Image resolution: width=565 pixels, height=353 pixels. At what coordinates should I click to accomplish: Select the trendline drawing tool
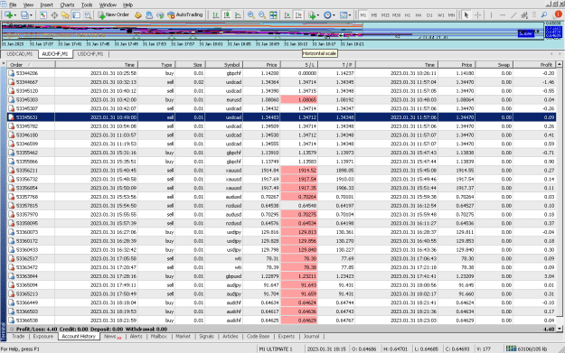[x=513, y=14]
